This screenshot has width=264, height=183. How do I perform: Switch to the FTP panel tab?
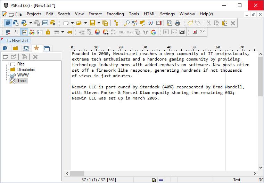point(26,48)
